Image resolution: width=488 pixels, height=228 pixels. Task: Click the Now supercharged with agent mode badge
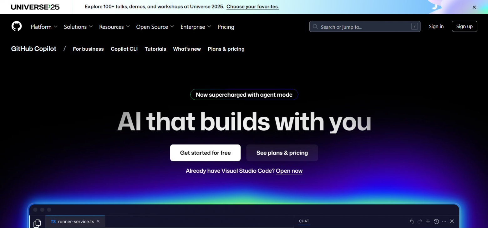[244, 95]
